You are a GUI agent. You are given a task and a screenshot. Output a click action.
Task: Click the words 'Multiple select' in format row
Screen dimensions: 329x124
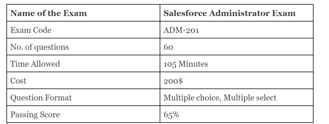250,98
